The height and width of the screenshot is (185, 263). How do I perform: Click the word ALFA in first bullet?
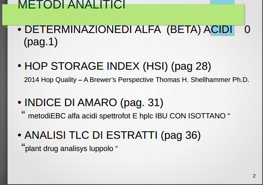(148, 30)
